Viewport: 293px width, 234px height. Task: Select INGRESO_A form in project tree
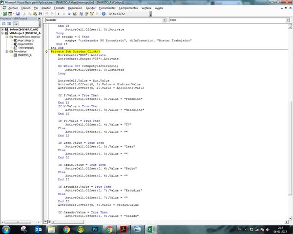coord(24,55)
